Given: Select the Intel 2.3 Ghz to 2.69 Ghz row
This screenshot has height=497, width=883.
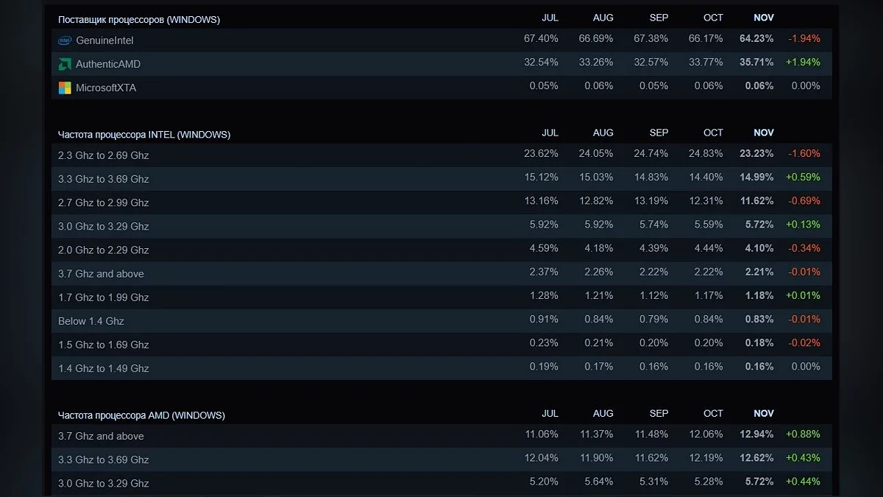Looking at the screenshot, I should click(x=104, y=155).
